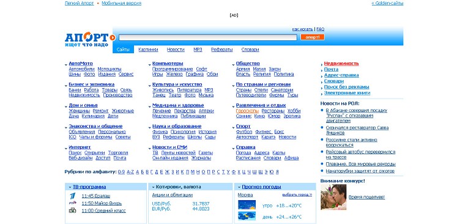Click the Апорт logo
This screenshot has width=468, height=224.
[86, 39]
